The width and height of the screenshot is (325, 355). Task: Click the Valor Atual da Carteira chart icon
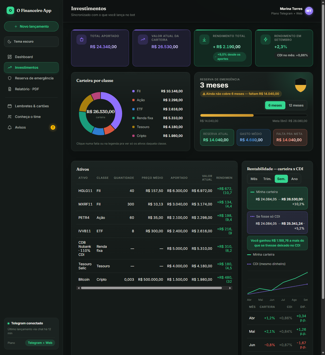tap(143, 40)
